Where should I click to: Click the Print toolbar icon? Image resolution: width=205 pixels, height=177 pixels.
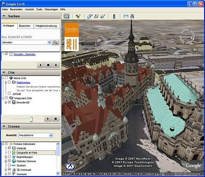coord(132,16)
